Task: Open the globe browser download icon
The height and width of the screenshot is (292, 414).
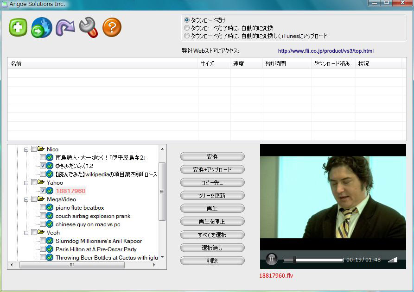Action: click(x=41, y=27)
